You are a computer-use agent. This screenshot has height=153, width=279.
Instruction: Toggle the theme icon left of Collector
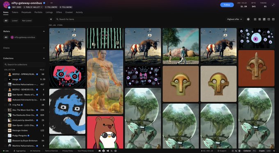tap(240, 151)
